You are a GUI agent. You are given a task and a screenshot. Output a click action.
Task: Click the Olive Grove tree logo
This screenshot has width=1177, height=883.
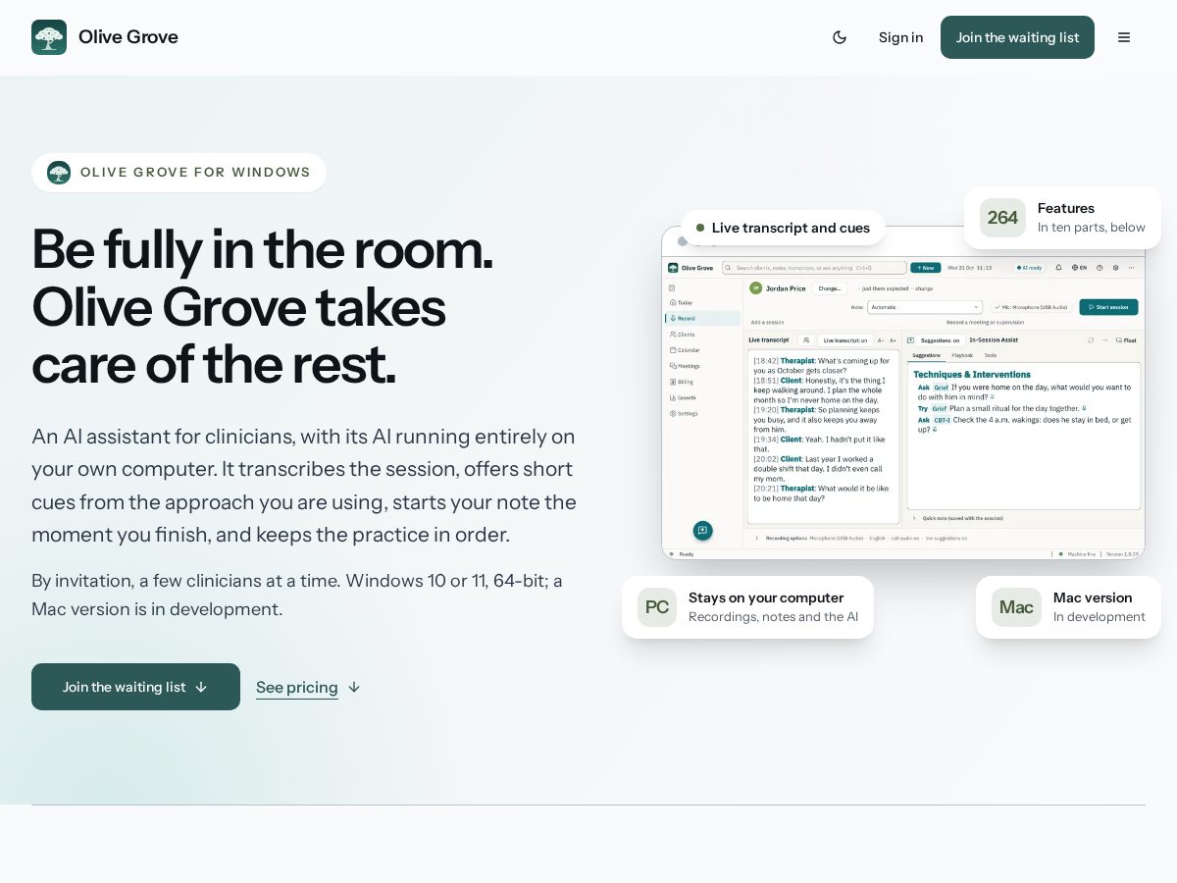[49, 37]
